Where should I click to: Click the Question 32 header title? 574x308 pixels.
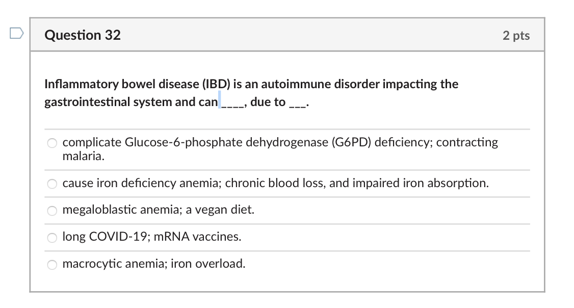83,35
